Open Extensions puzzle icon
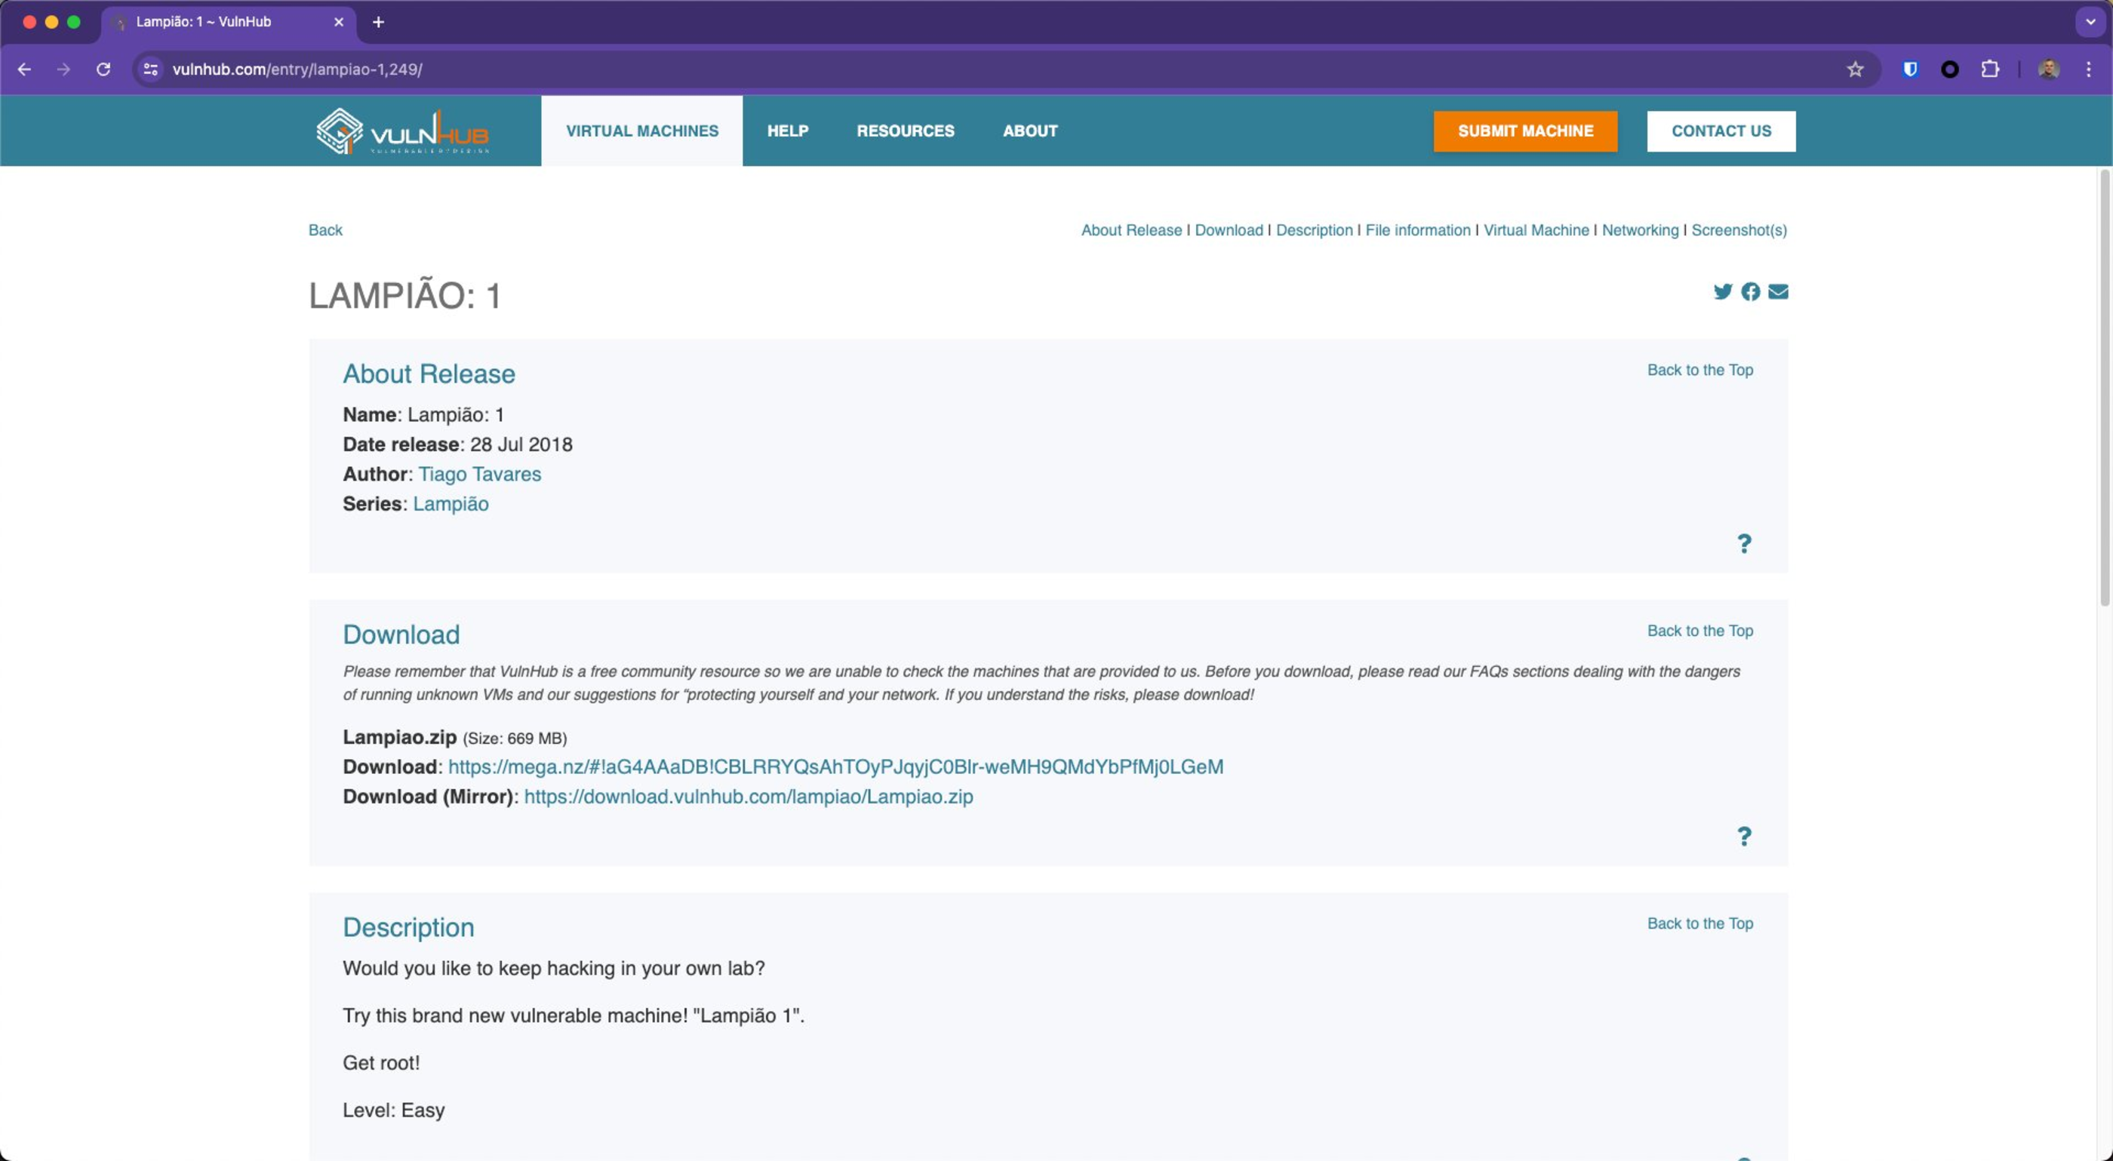 1990,69
